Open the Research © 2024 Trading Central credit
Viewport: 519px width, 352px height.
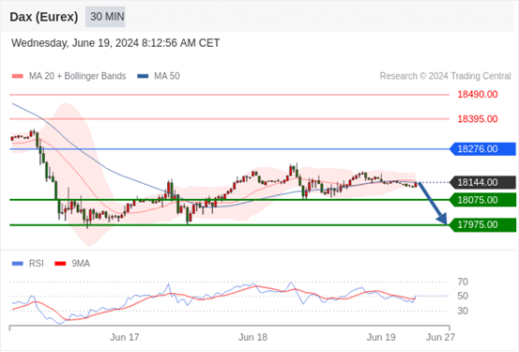pos(445,76)
